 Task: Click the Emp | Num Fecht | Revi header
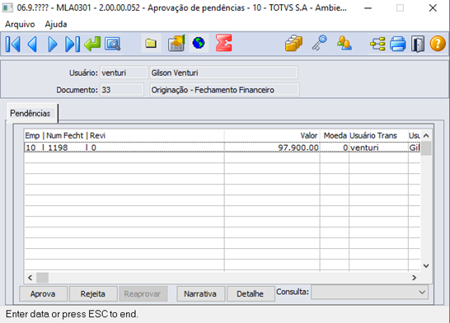[x=124, y=136]
